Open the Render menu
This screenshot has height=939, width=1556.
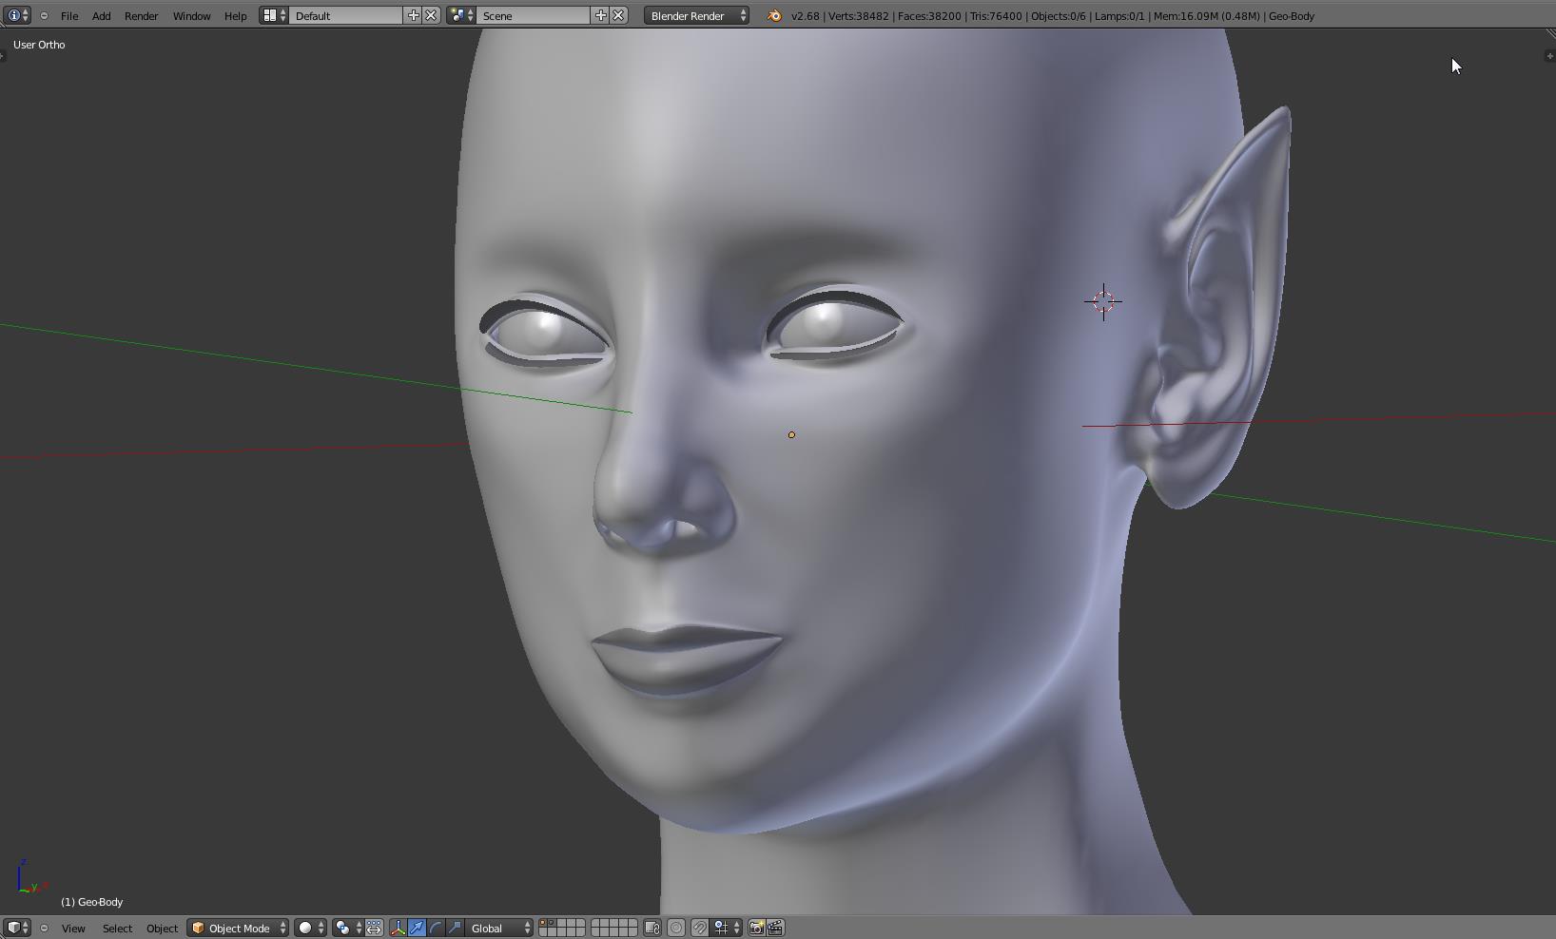141,16
